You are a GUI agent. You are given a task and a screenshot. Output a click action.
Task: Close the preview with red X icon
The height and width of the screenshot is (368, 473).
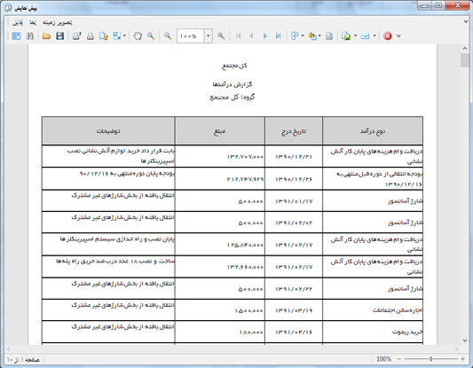(x=388, y=36)
